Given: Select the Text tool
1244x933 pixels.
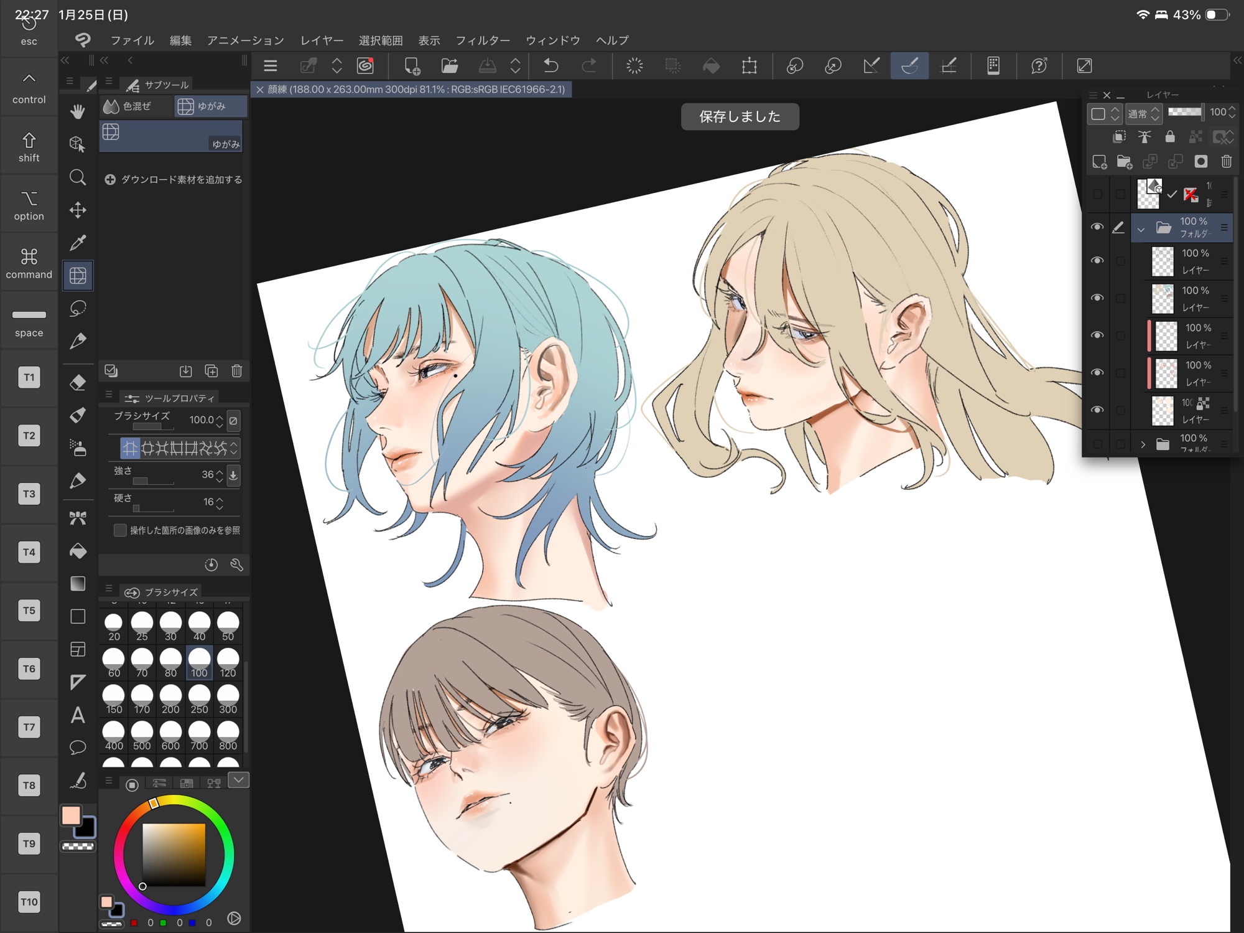Looking at the screenshot, I should [x=78, y=715].
